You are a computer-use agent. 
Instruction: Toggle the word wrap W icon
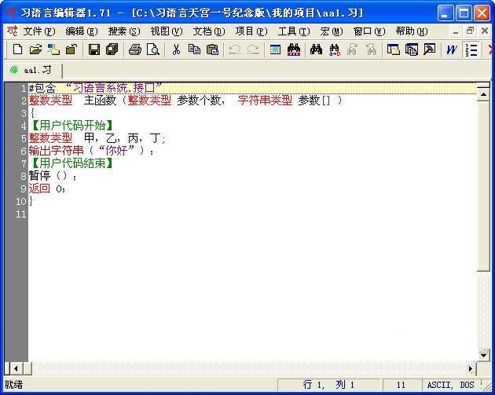tap(452, 49)
